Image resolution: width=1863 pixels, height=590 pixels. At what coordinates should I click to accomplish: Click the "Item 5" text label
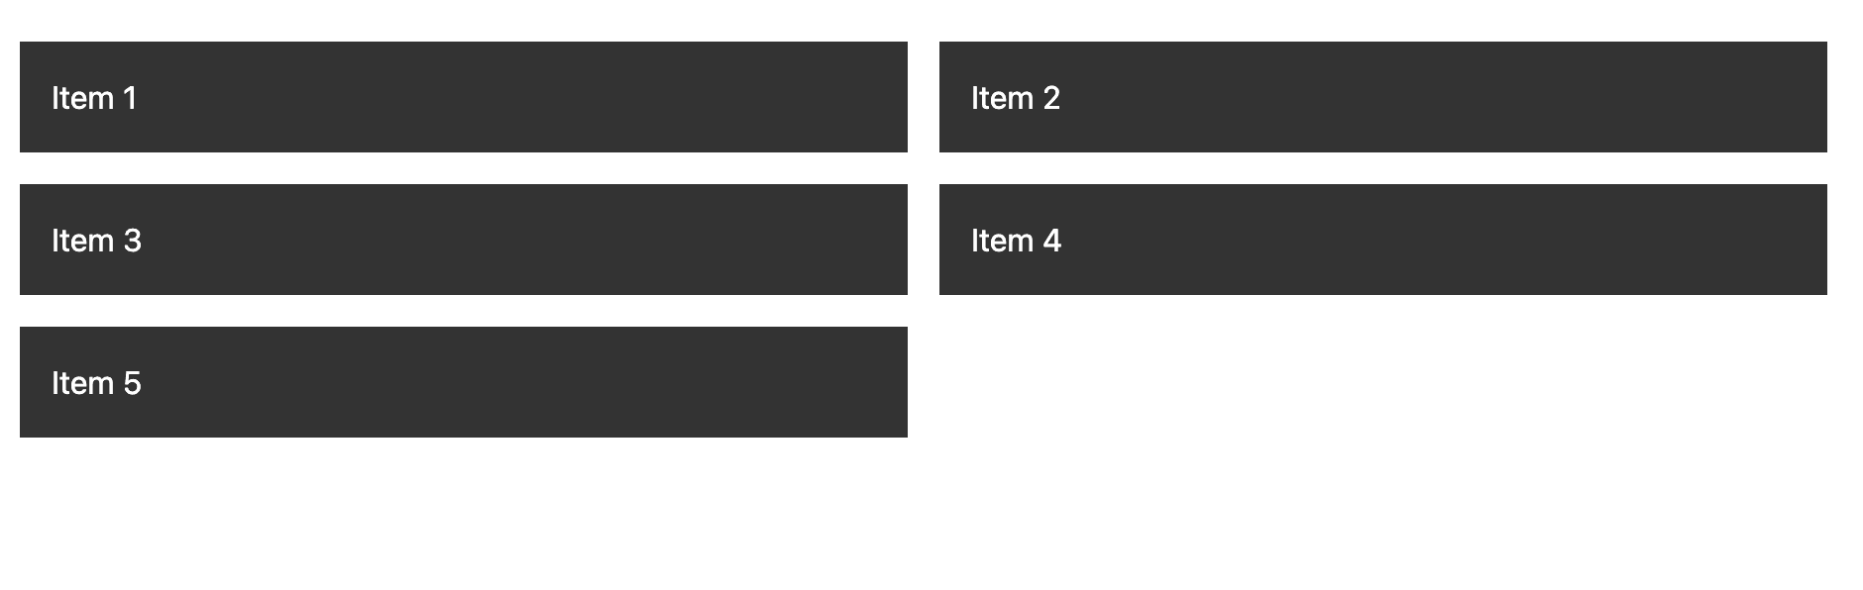click(x=96, y=383)
